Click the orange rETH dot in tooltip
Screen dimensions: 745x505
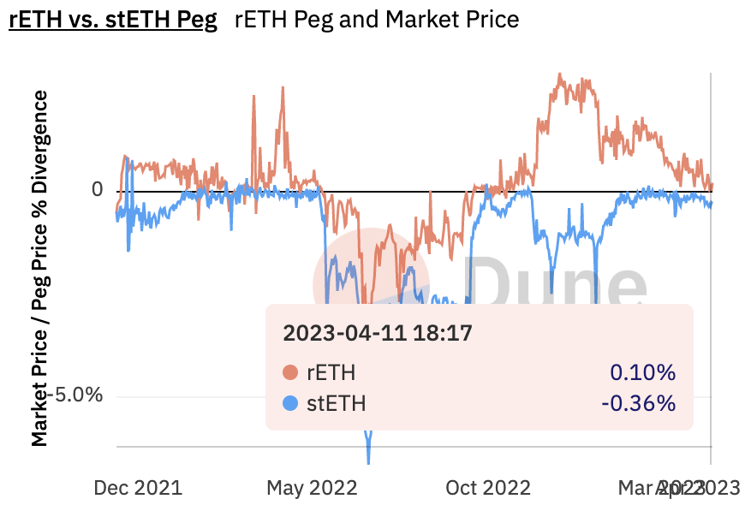click(x=291, y=373)
